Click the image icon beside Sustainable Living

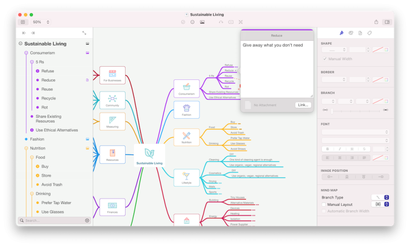tap(88, 44)
